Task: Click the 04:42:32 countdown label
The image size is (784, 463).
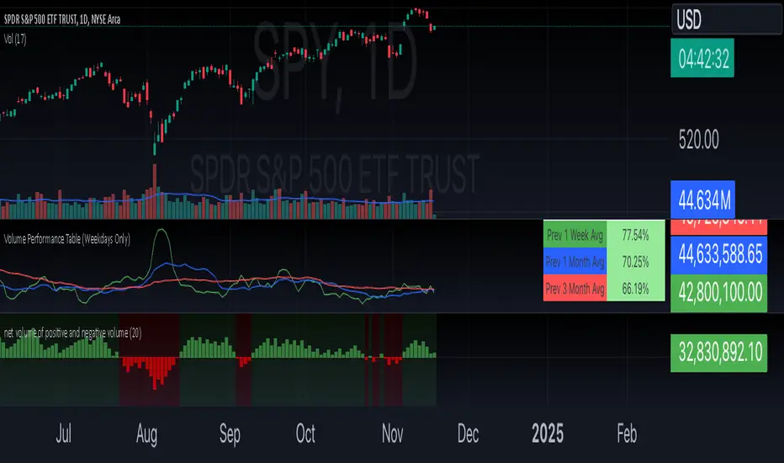Action: (702, 58)
